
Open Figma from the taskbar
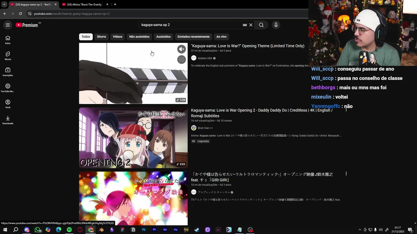122,230
